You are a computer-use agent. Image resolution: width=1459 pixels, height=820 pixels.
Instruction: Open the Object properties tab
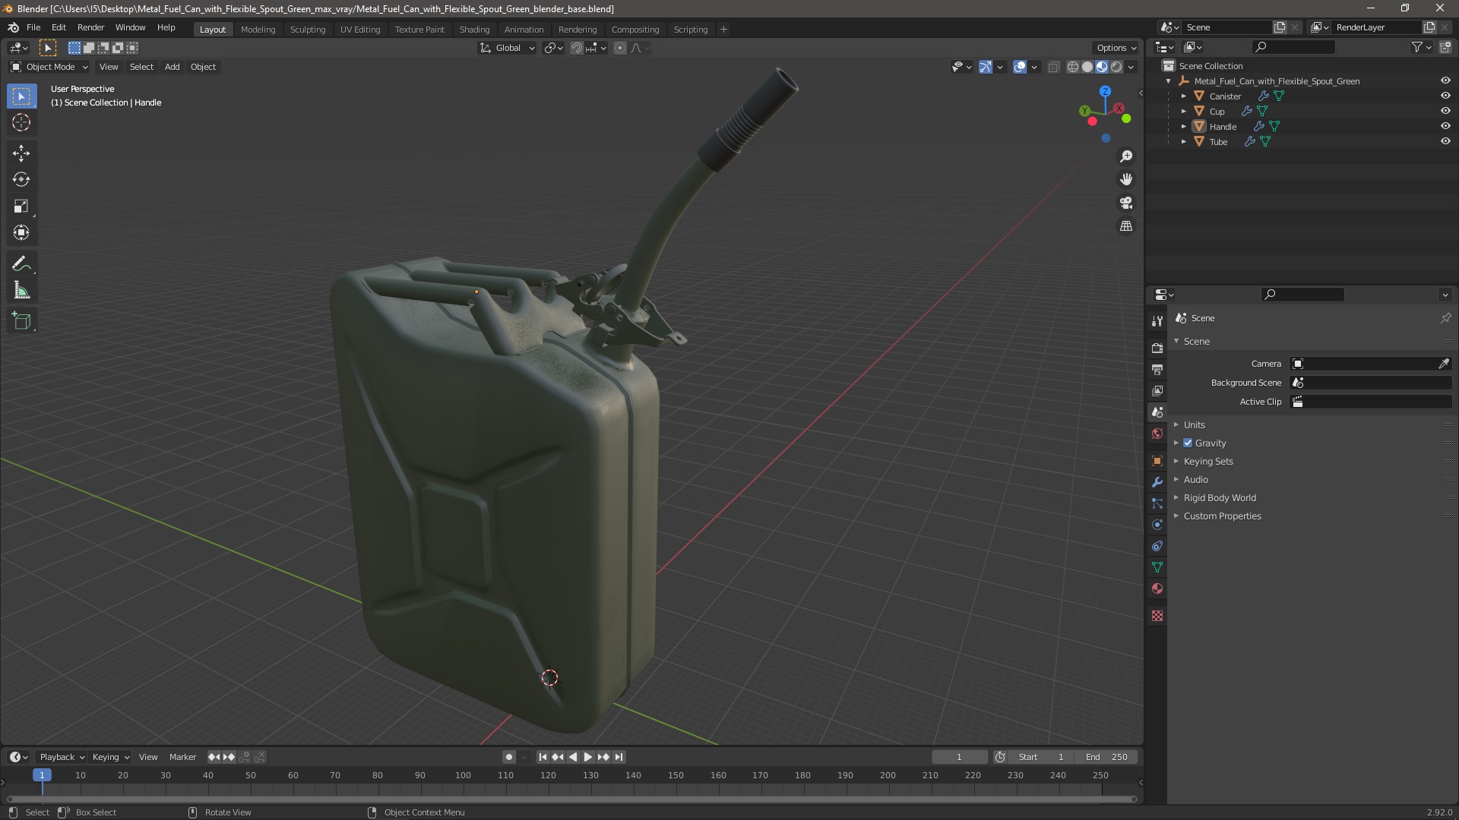point(1157,461)
